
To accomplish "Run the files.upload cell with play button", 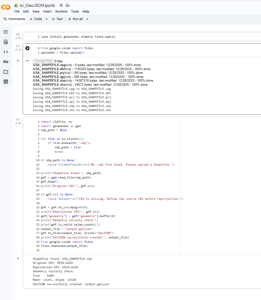I will [27, 48].
